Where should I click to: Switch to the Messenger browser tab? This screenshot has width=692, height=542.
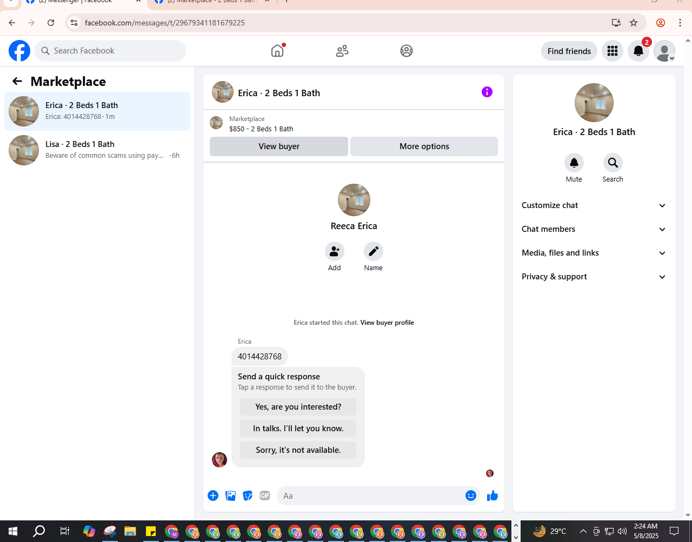pyautogui.click(x=84, y=2)
